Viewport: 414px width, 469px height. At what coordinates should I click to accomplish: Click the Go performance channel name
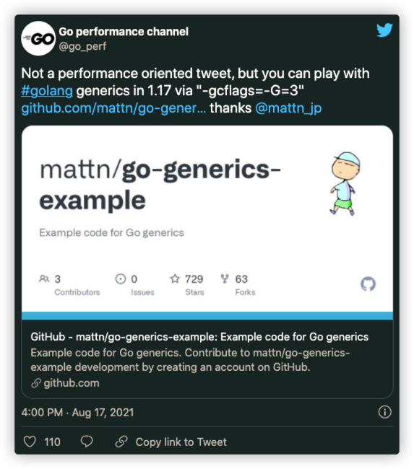(124, 32)
